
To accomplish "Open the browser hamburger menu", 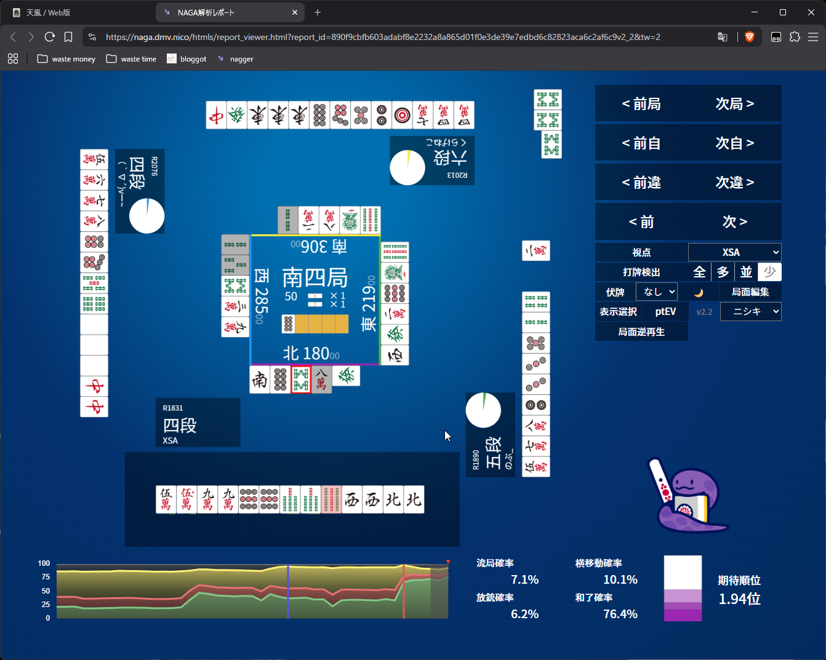I will [x=813, y=37].
